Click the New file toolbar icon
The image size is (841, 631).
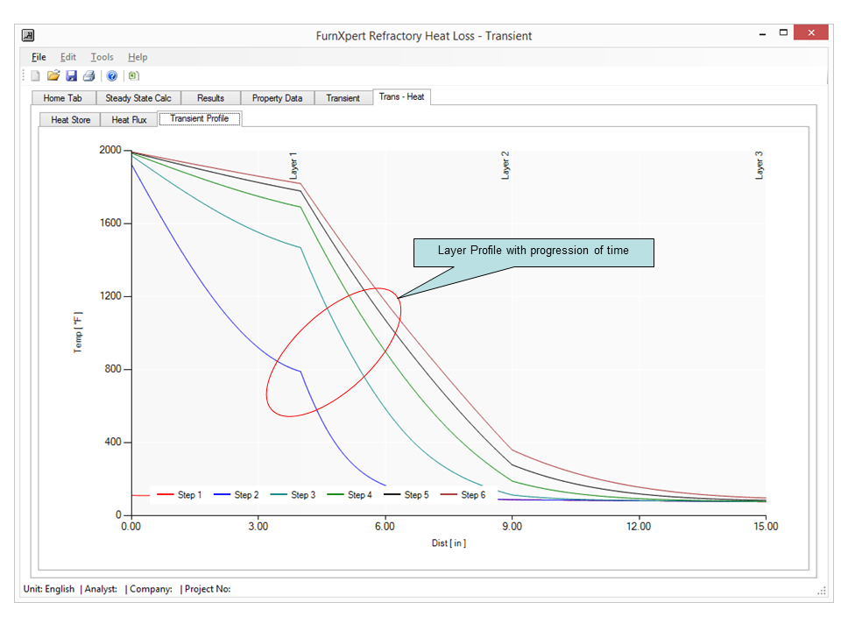coord(35,75)
